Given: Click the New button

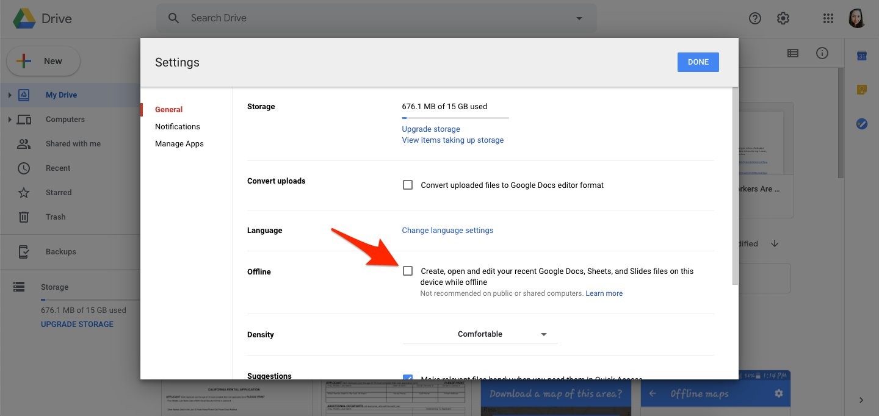Looking at the screenshot, I should 43,61.
